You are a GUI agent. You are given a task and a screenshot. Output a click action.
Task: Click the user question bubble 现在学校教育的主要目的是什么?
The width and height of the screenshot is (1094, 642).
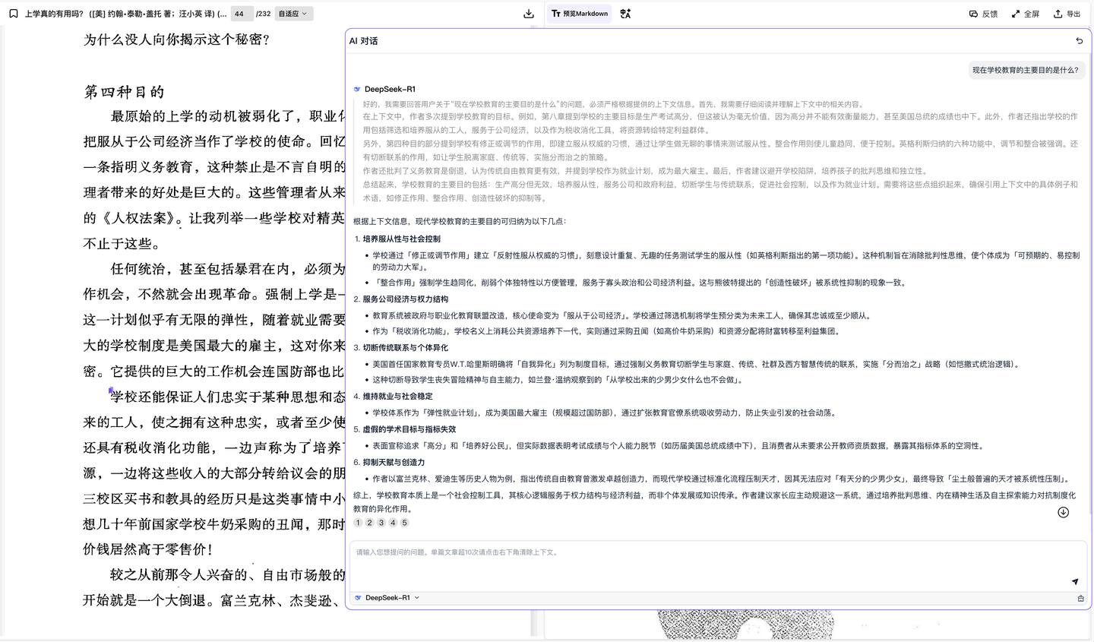[1025, 70]
